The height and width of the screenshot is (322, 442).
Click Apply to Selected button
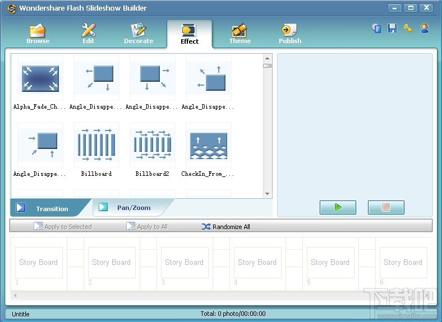pos(63,227)
